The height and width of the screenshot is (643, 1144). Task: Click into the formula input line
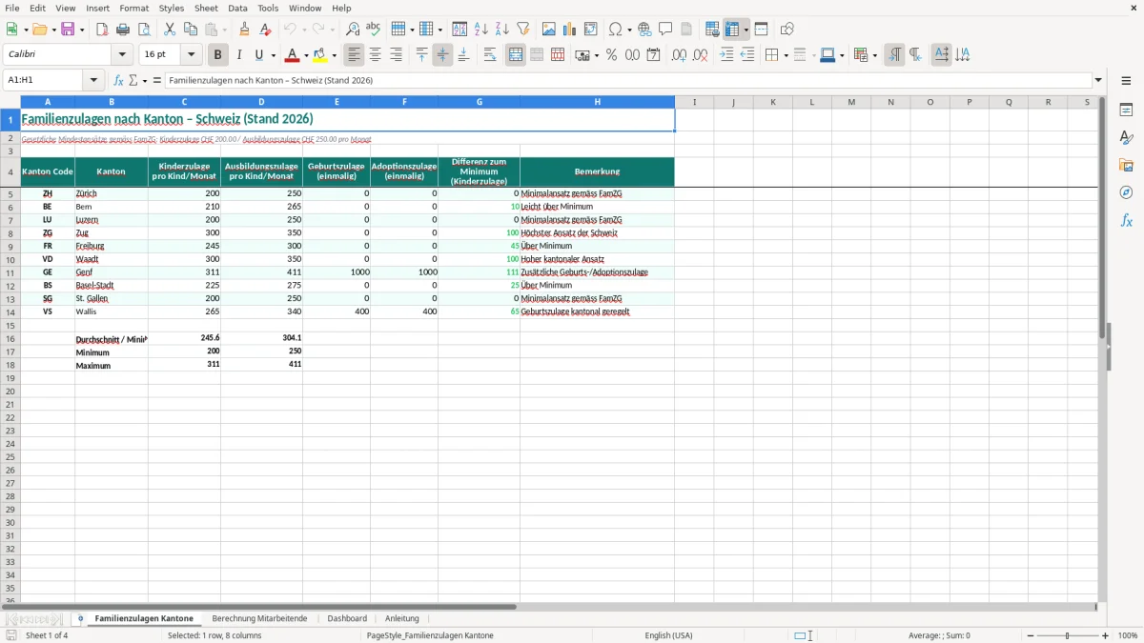tap(629, 80)
